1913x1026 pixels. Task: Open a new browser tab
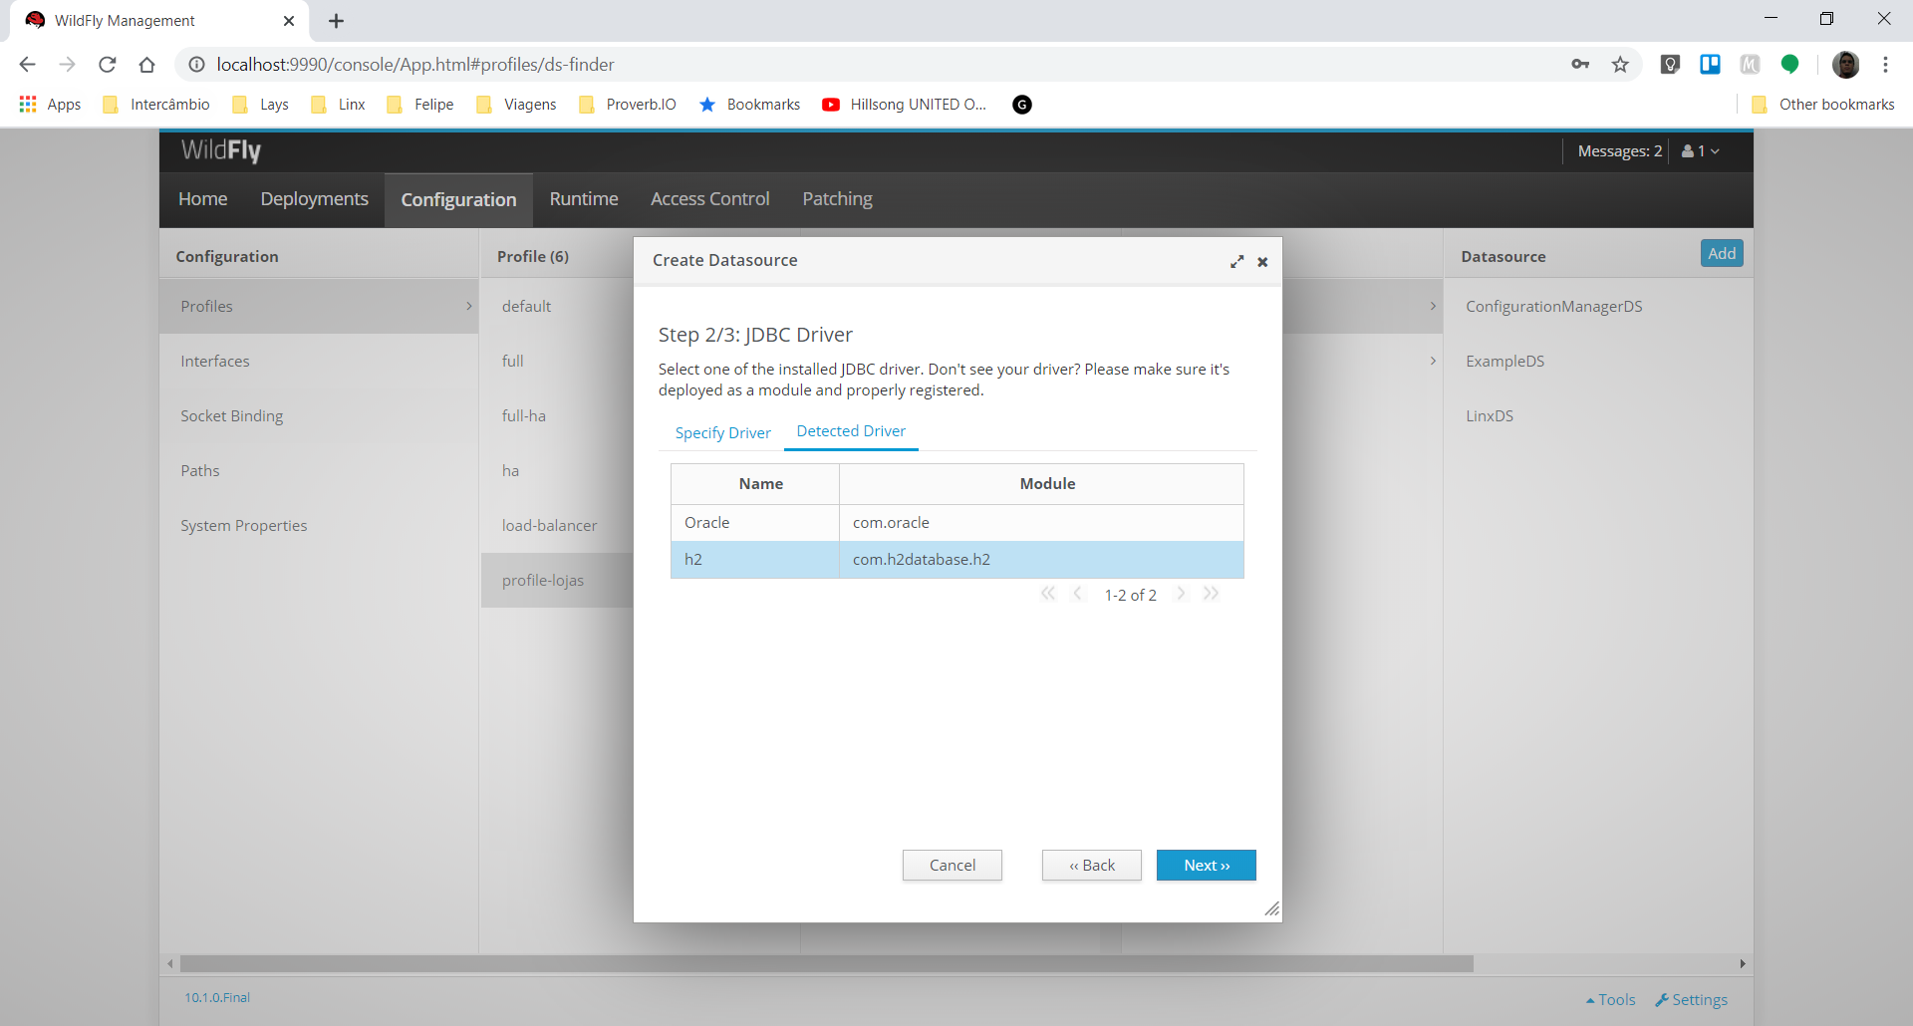(337, 21)
